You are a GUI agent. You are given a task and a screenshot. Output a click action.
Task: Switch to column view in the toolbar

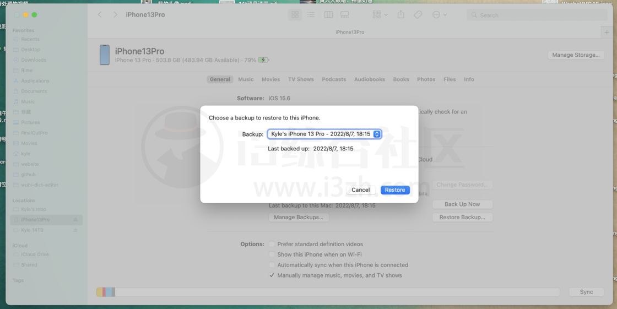pos(328,14)
